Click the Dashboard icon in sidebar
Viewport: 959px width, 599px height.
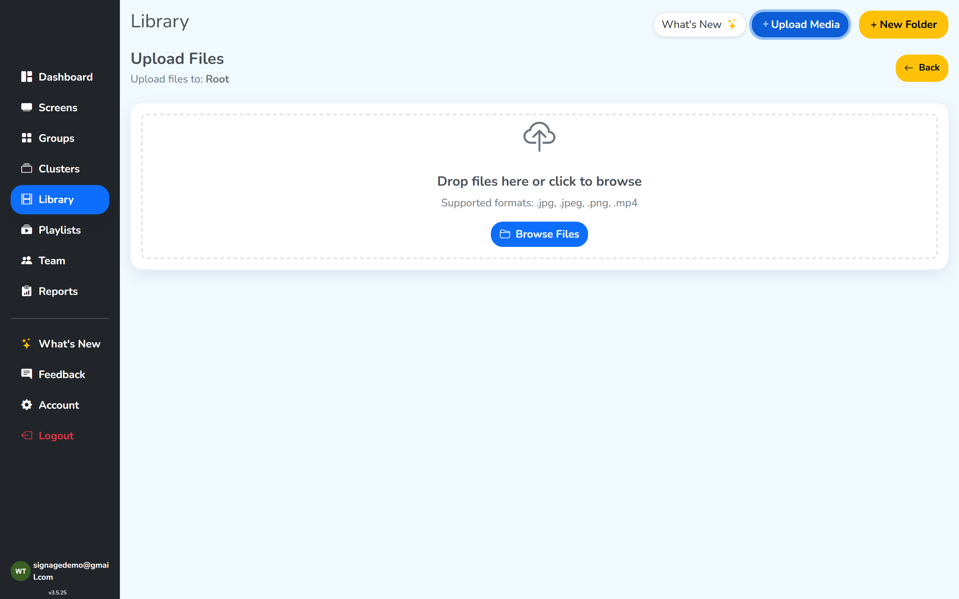click(x=27, y=77)
